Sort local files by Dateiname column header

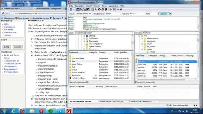click(x=77, y=53)
